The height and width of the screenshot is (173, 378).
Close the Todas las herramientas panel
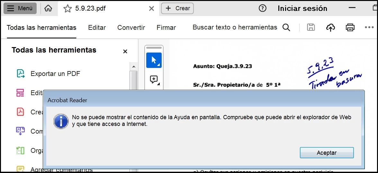pos(125,51)
